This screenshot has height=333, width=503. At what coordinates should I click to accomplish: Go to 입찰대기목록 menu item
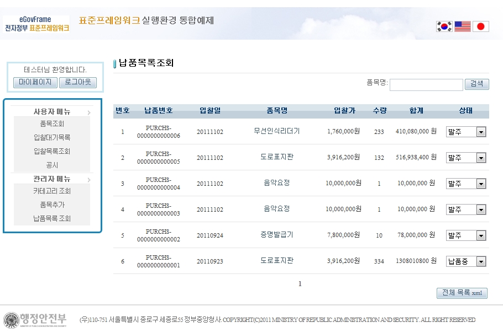(x=52, y=138)
